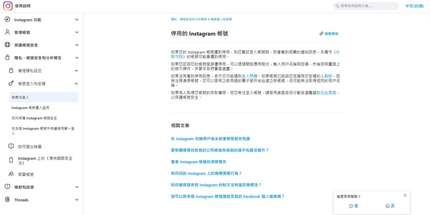Collapse the 隱私、帳號安全和分析報告 section chevron

pos(77,58)
